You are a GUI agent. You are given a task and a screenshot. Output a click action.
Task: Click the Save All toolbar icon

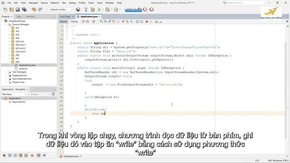click(x=24, y=10)
